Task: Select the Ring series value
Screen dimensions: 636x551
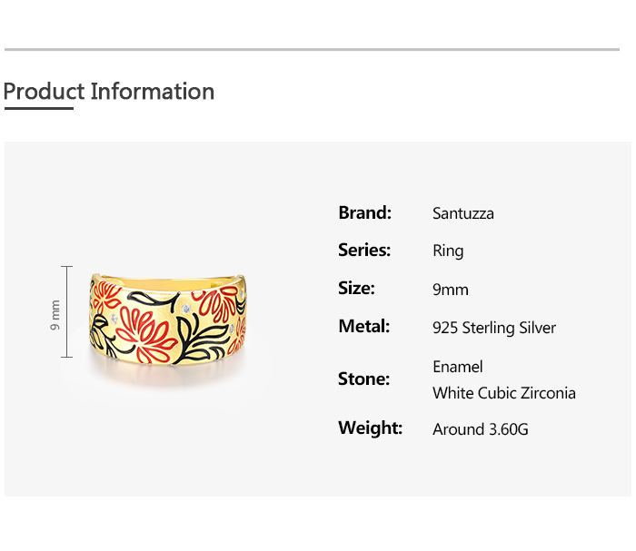Action: (x=448, y=251)
